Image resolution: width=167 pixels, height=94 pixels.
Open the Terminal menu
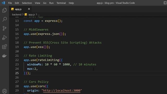tap(61, 3)
